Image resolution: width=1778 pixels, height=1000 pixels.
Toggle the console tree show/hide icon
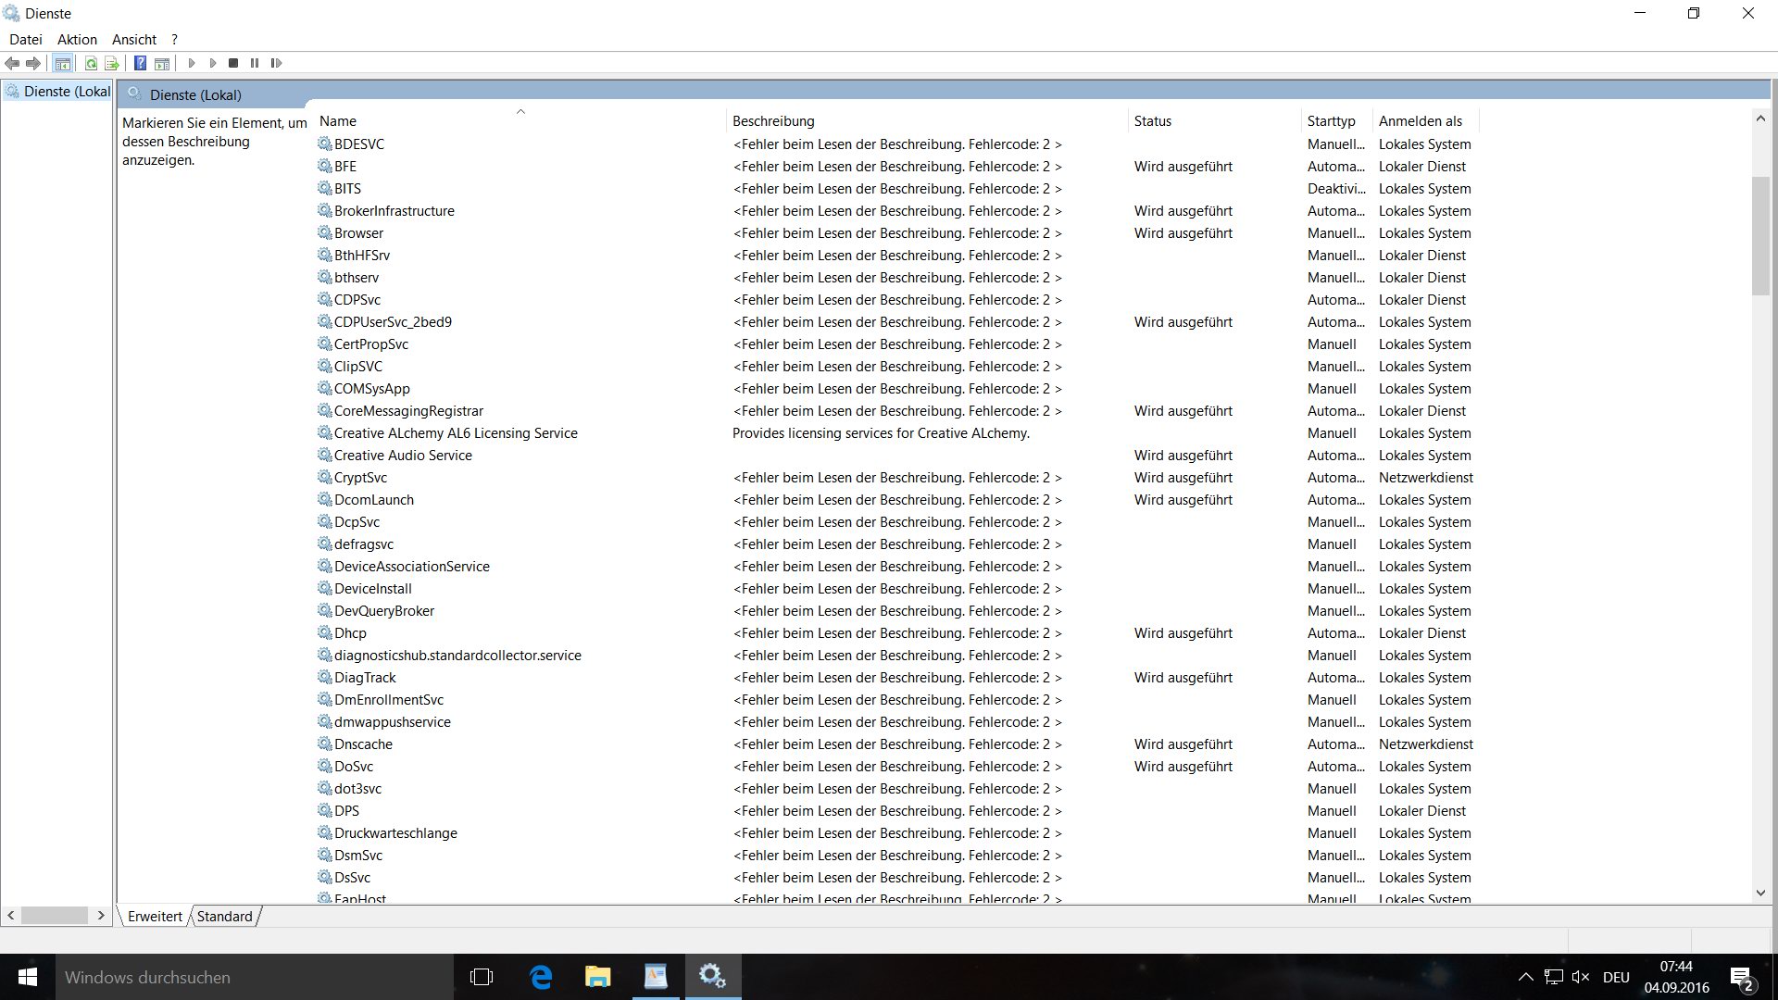coord(63,63)
